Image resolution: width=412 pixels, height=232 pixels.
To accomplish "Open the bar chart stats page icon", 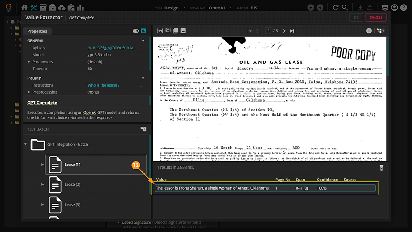I will pos(80,7).
